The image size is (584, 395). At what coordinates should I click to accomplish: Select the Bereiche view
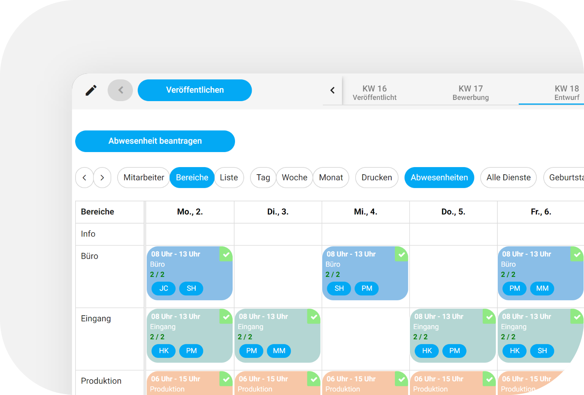coord(192,178)
